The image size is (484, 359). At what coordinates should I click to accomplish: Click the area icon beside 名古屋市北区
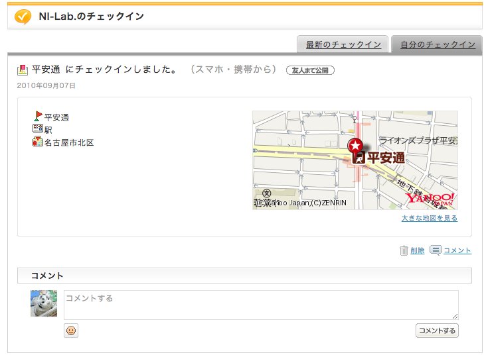click(x=38, y=142)
